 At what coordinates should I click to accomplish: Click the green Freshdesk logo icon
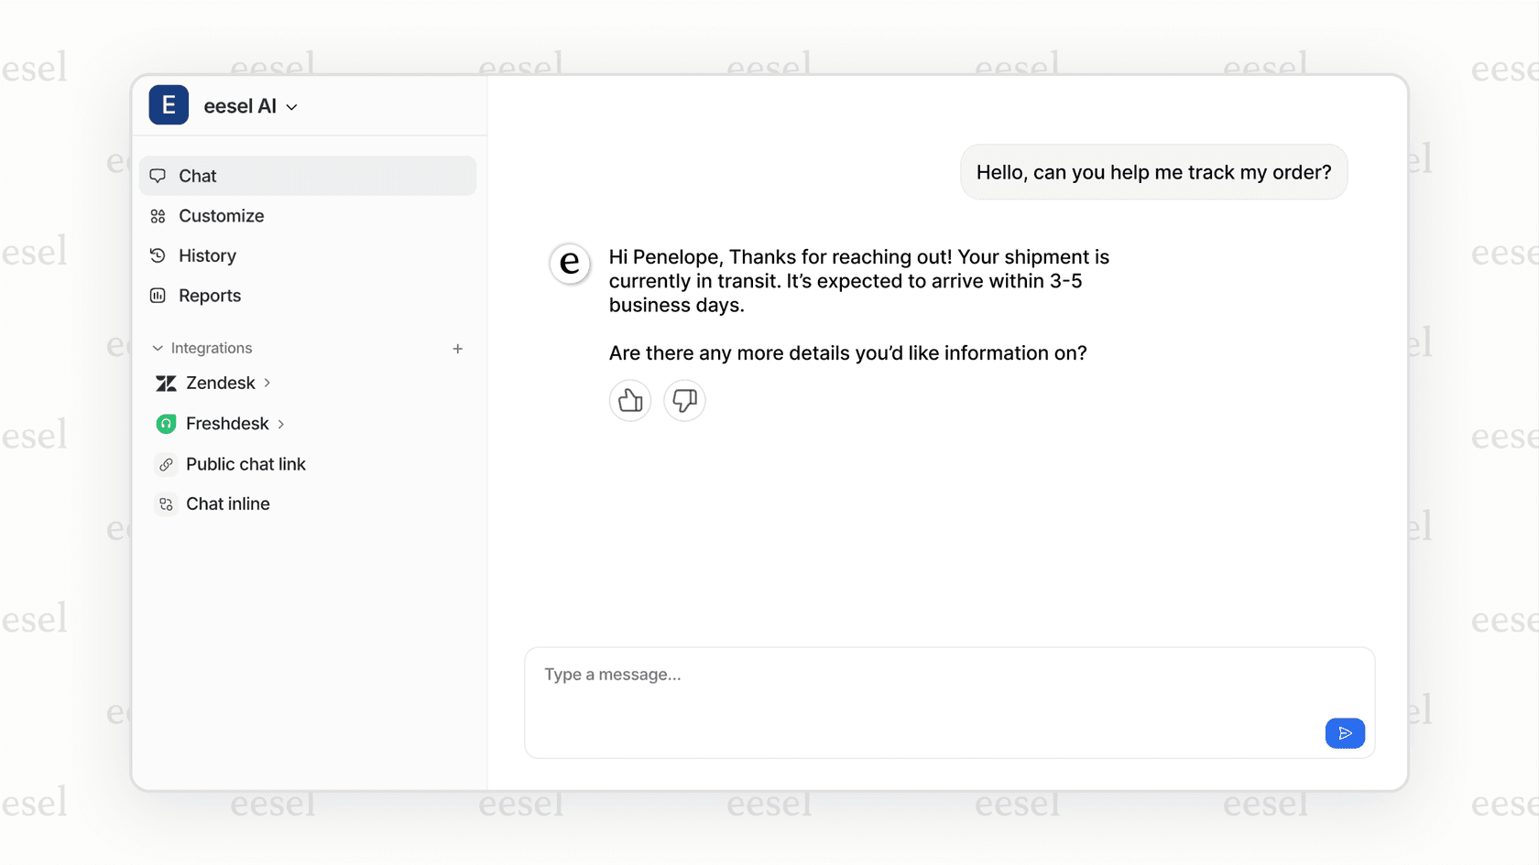tap(166, 424)
